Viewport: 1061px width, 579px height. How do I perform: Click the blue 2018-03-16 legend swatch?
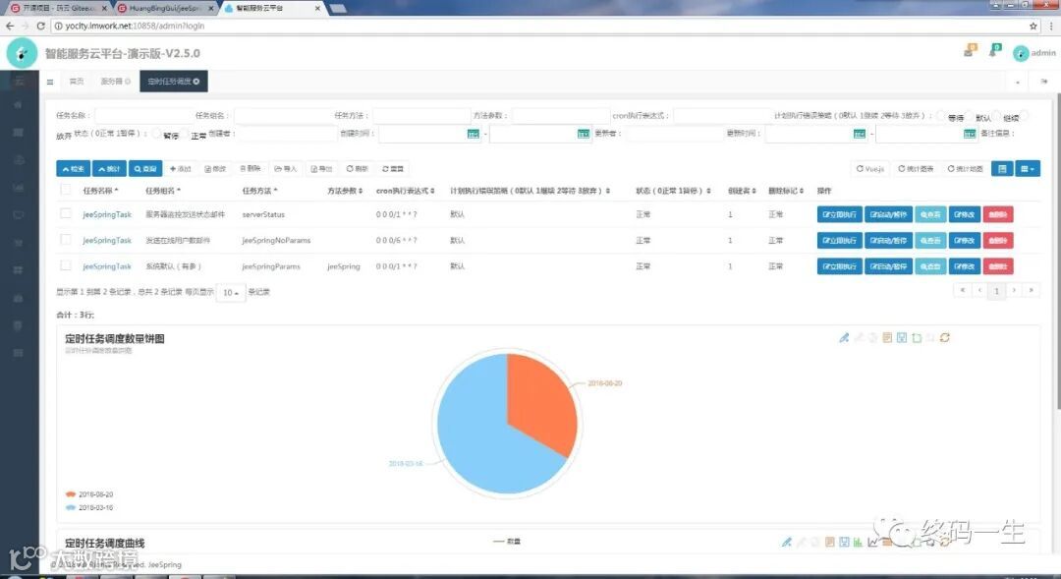[x=71, y=507]
